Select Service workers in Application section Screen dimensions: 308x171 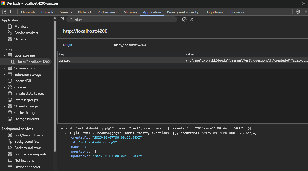pos(26,33)
